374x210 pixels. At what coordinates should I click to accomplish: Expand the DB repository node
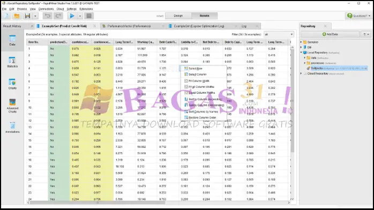coord(301,47)
